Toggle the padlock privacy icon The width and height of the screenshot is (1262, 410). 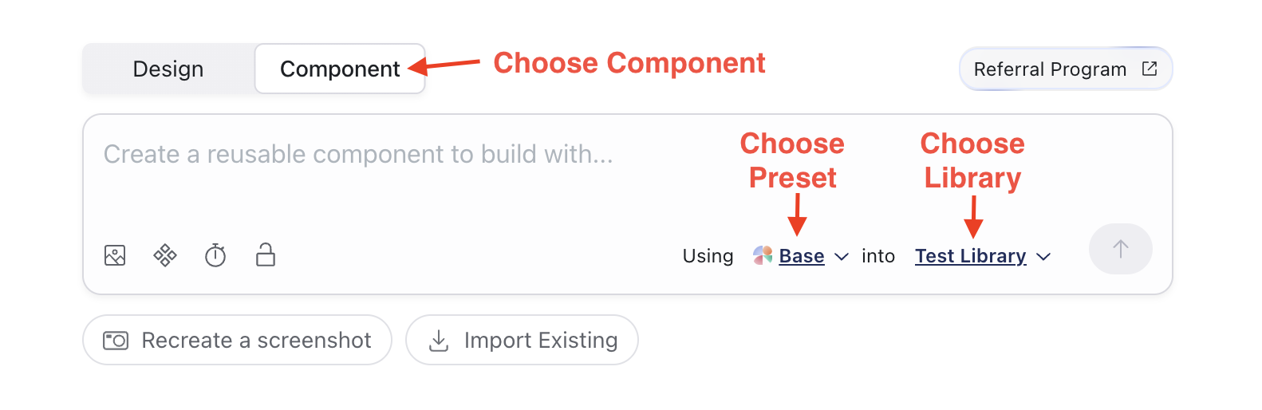pyautogui.click(x=266, y=254)
